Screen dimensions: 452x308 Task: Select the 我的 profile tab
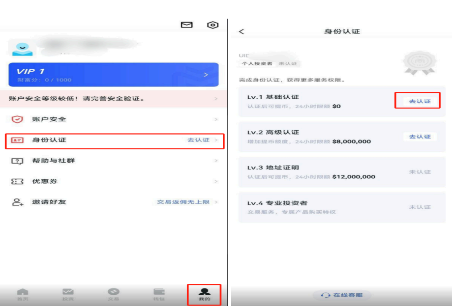pos(205,294)
